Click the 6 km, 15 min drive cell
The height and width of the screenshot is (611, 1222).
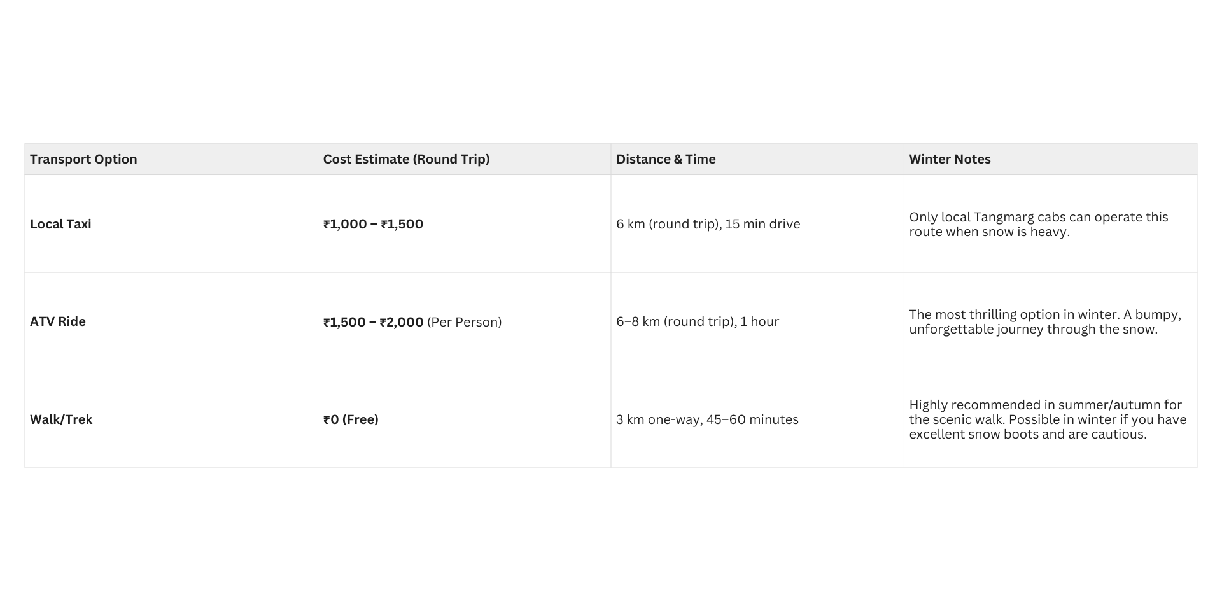coord(708,224)
